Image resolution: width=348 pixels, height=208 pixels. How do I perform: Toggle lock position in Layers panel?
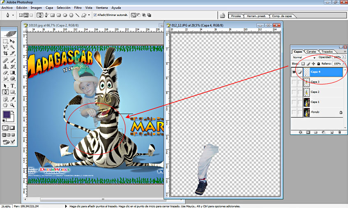(313, 64)
